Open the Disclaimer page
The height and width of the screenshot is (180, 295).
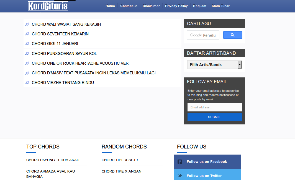[151, 6]
